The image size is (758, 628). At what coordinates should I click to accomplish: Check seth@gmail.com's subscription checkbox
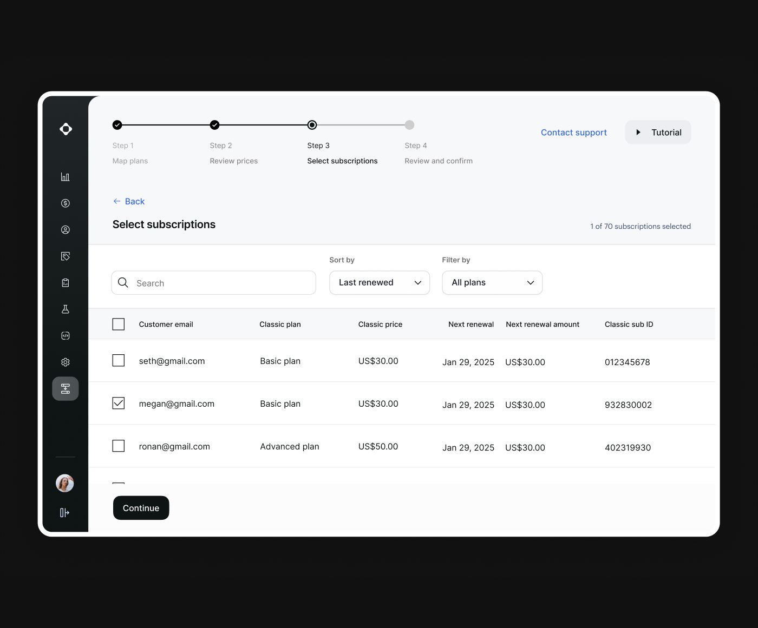(x=118, y=360)
